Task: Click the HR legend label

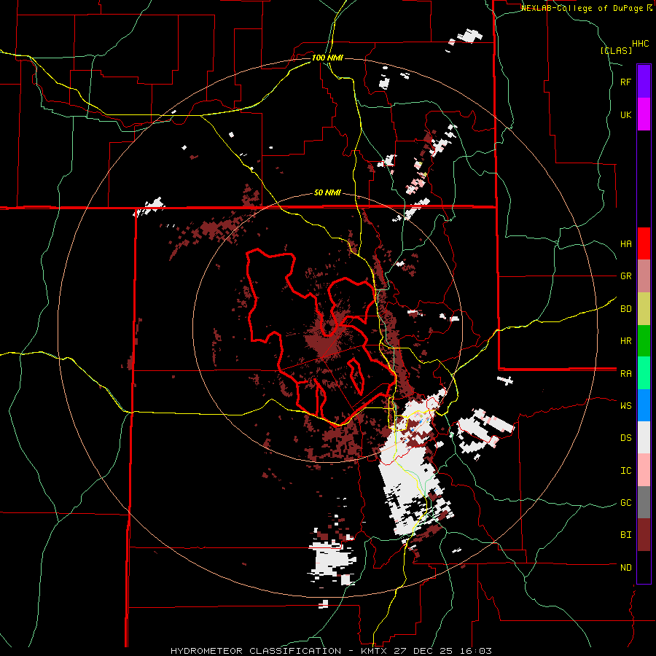Action: click(625, 341)
